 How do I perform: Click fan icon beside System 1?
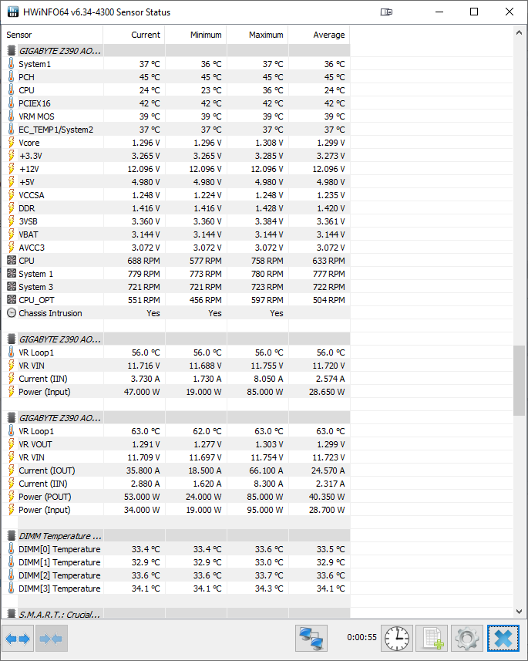(x=12, y=274)
